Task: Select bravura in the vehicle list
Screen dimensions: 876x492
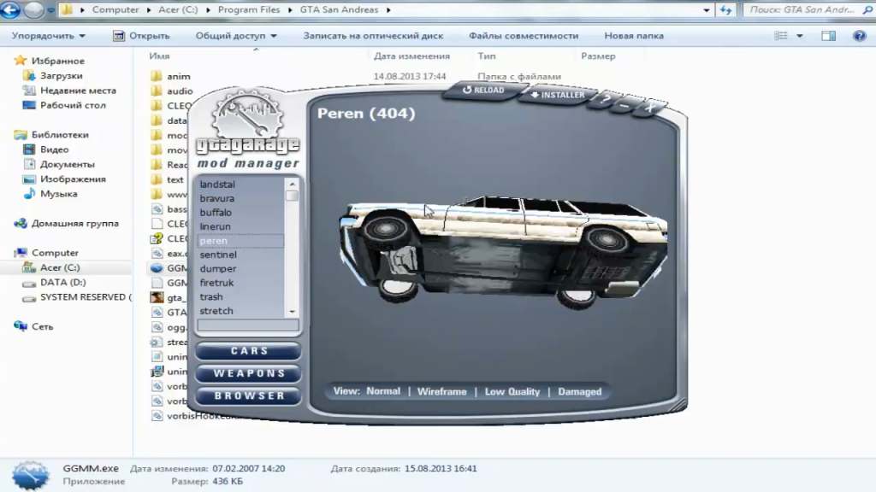Action: 240,198
